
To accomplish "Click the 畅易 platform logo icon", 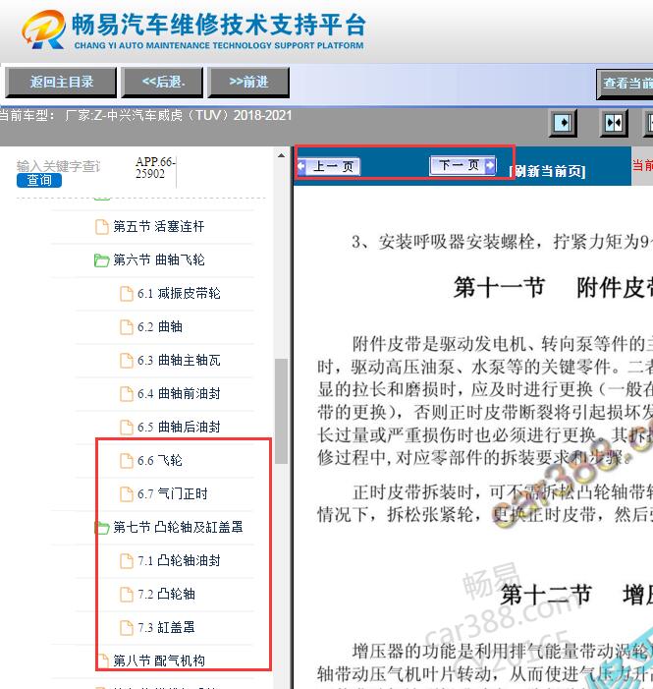I will click(44, 29).
